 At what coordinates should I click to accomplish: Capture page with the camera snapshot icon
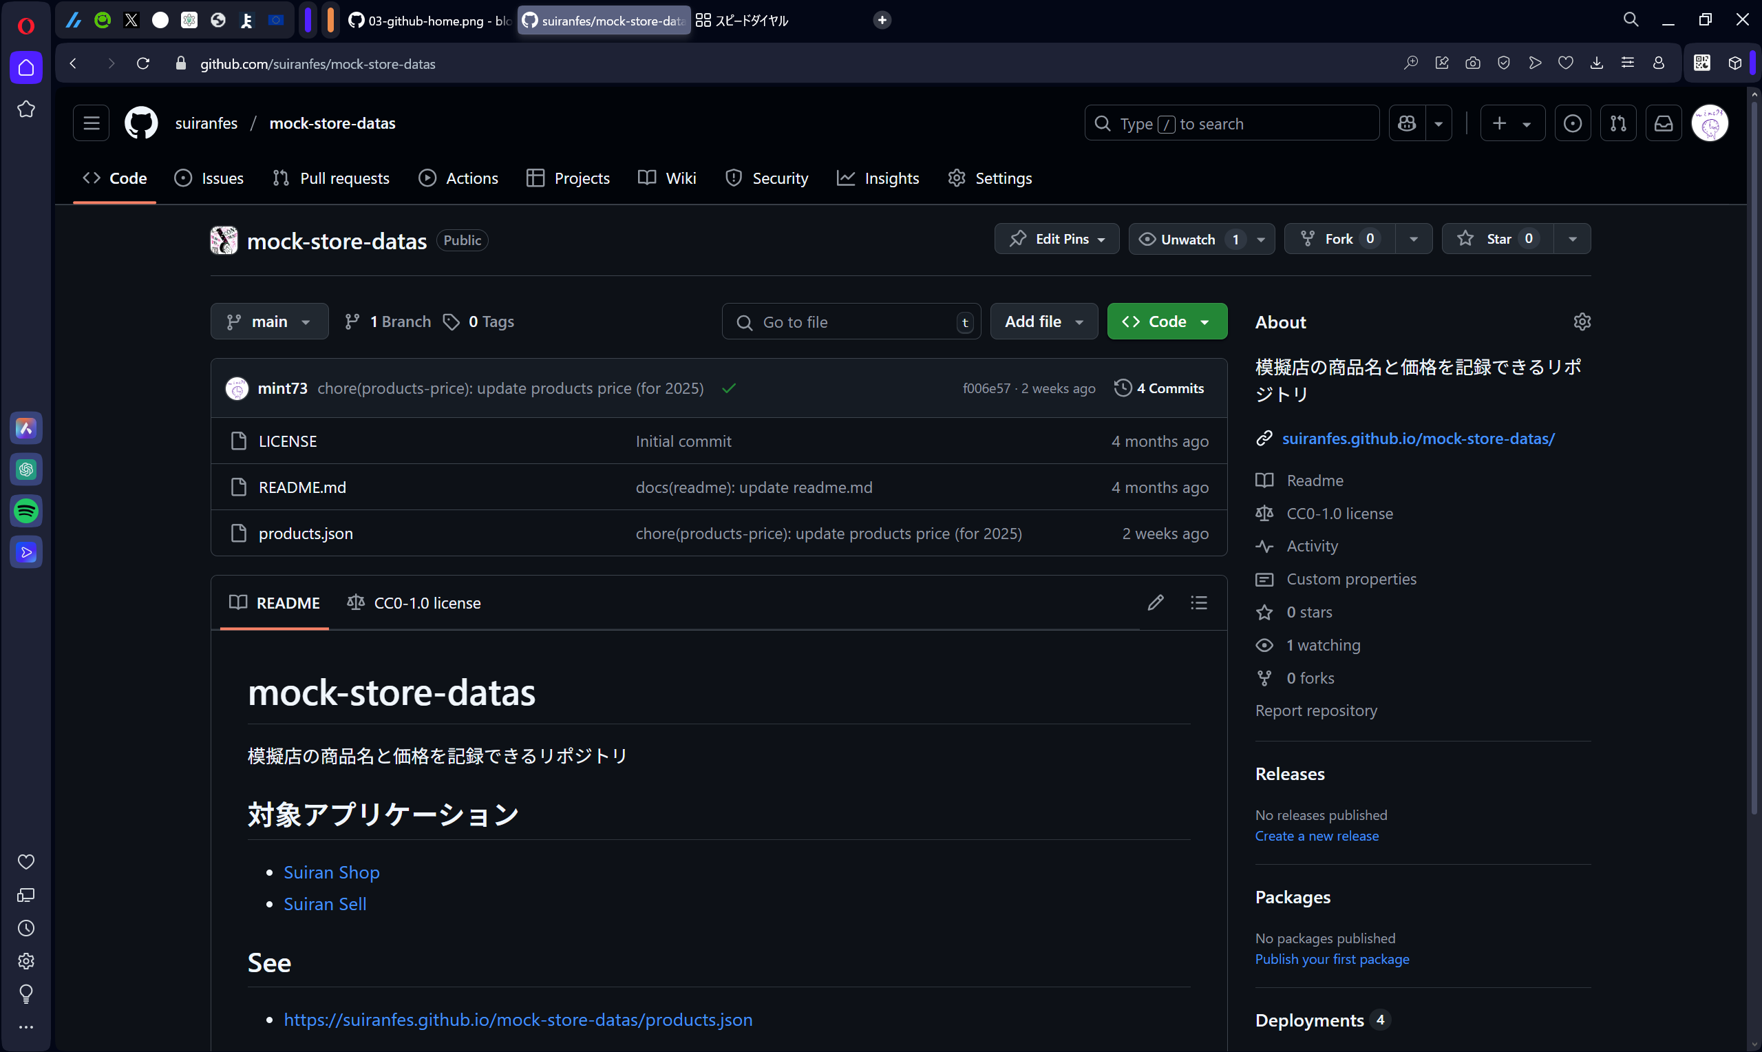(x=1472, y=63)
